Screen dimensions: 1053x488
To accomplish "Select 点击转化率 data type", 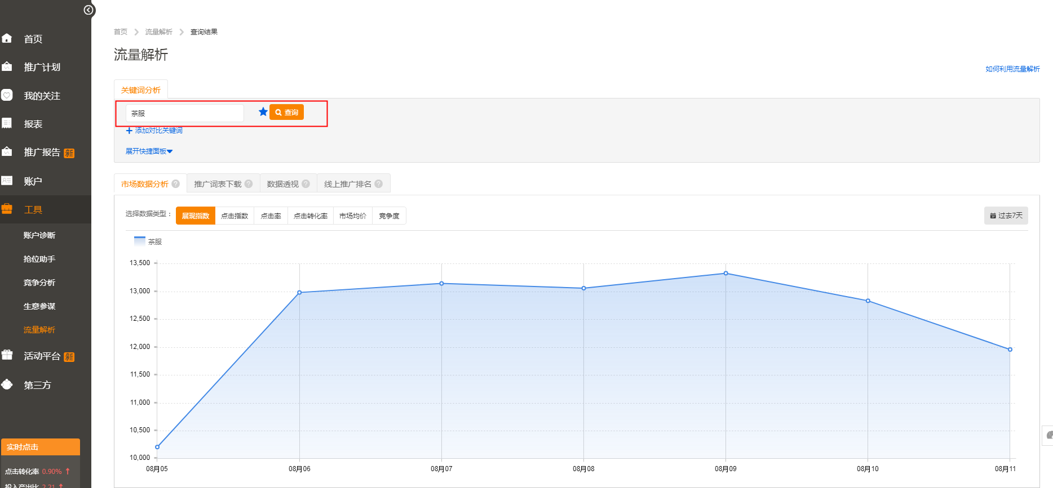I will tap(311, 216).
